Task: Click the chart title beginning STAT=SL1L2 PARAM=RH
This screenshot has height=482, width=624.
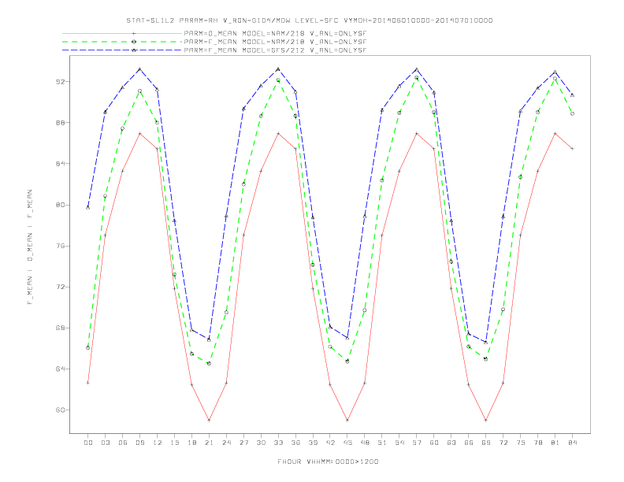Action: tap(310, 20)
